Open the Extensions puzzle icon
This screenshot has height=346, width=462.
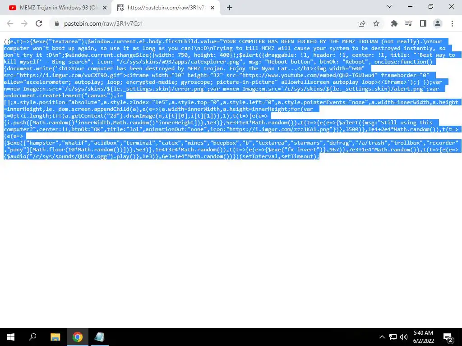click(394, 23)
